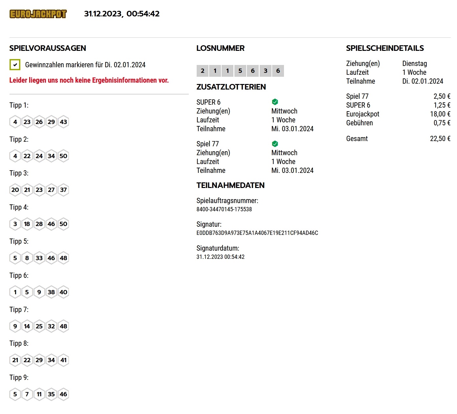Select number 18 in Tipp 4

(x=27, y=224)
